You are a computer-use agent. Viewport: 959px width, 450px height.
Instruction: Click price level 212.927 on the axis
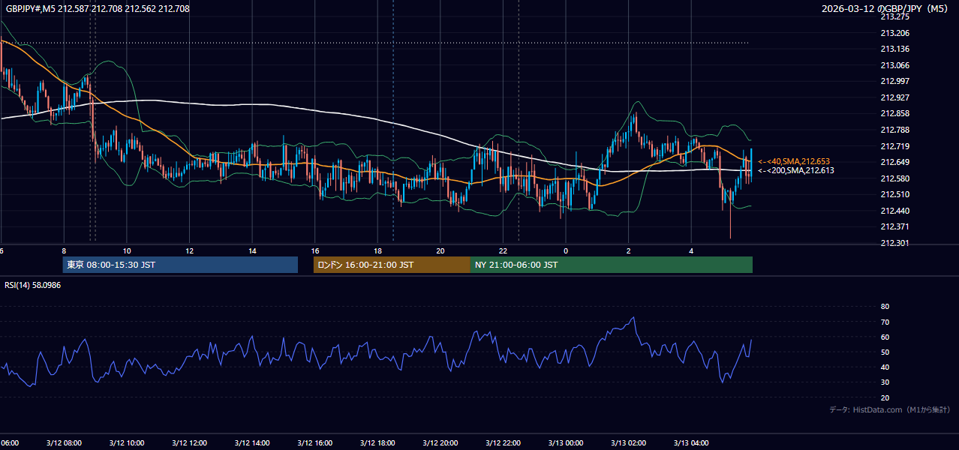pyautogui.click(x=894, y=97)
